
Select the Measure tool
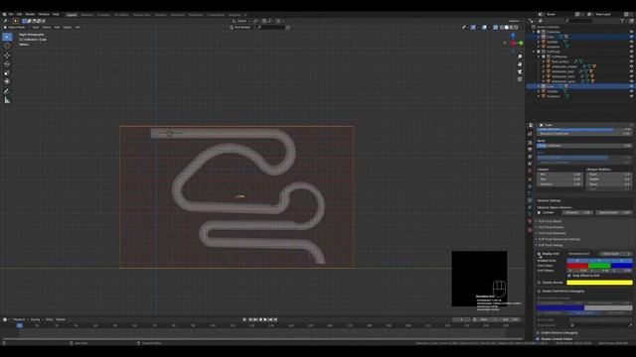coord(7,100)
